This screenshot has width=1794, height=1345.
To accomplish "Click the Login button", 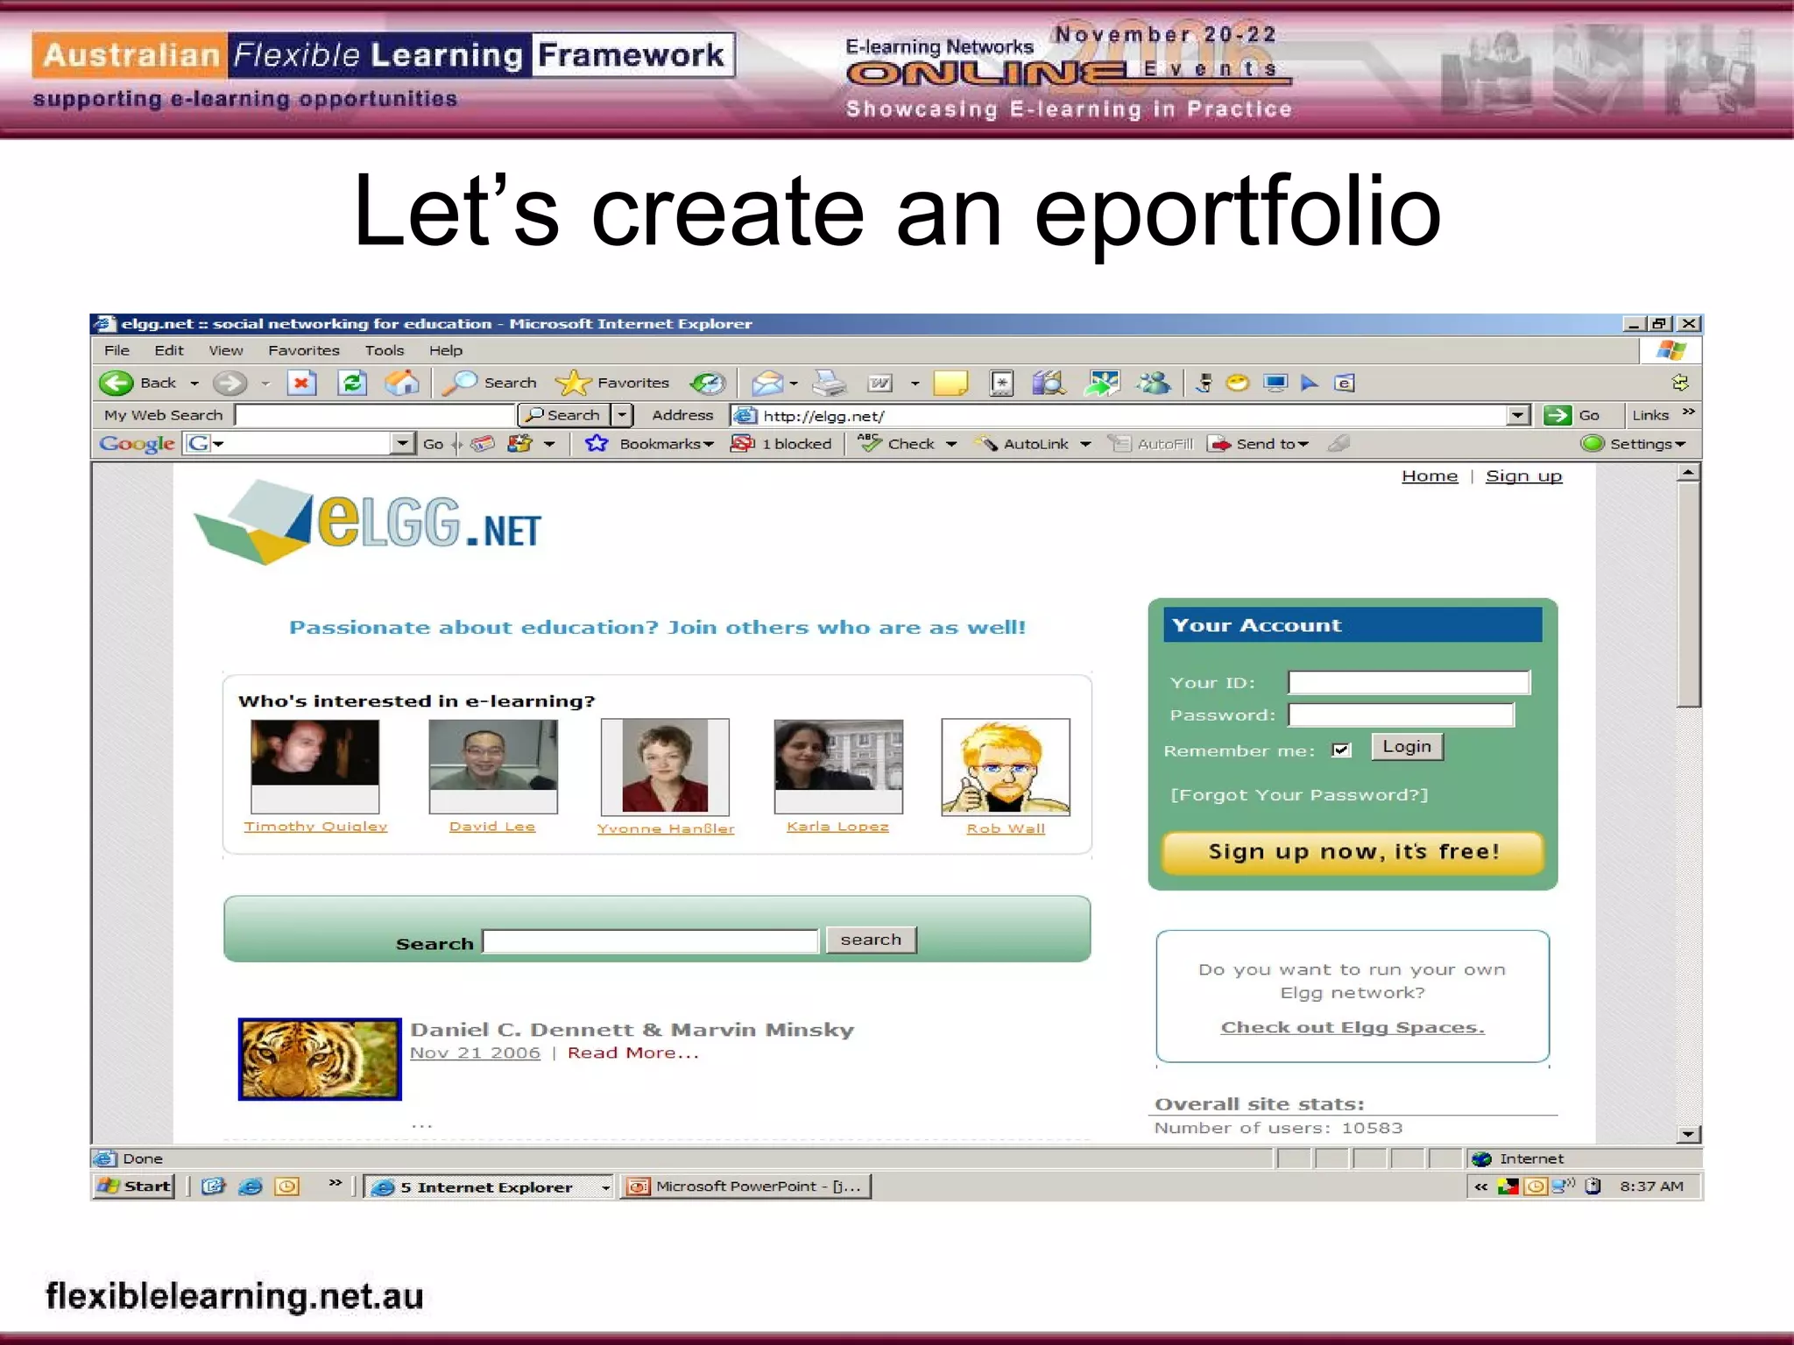I will tap(1407, 747).
